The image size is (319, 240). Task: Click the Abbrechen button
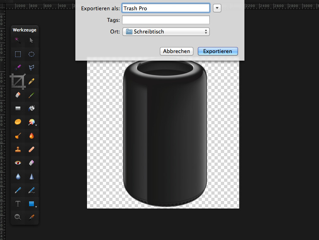[176, 51]
